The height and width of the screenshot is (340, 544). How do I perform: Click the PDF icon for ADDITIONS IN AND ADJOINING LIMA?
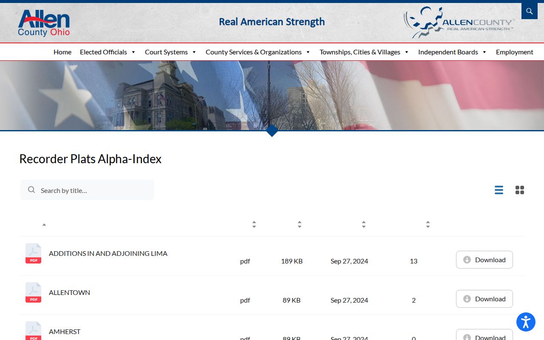(33, 253)
